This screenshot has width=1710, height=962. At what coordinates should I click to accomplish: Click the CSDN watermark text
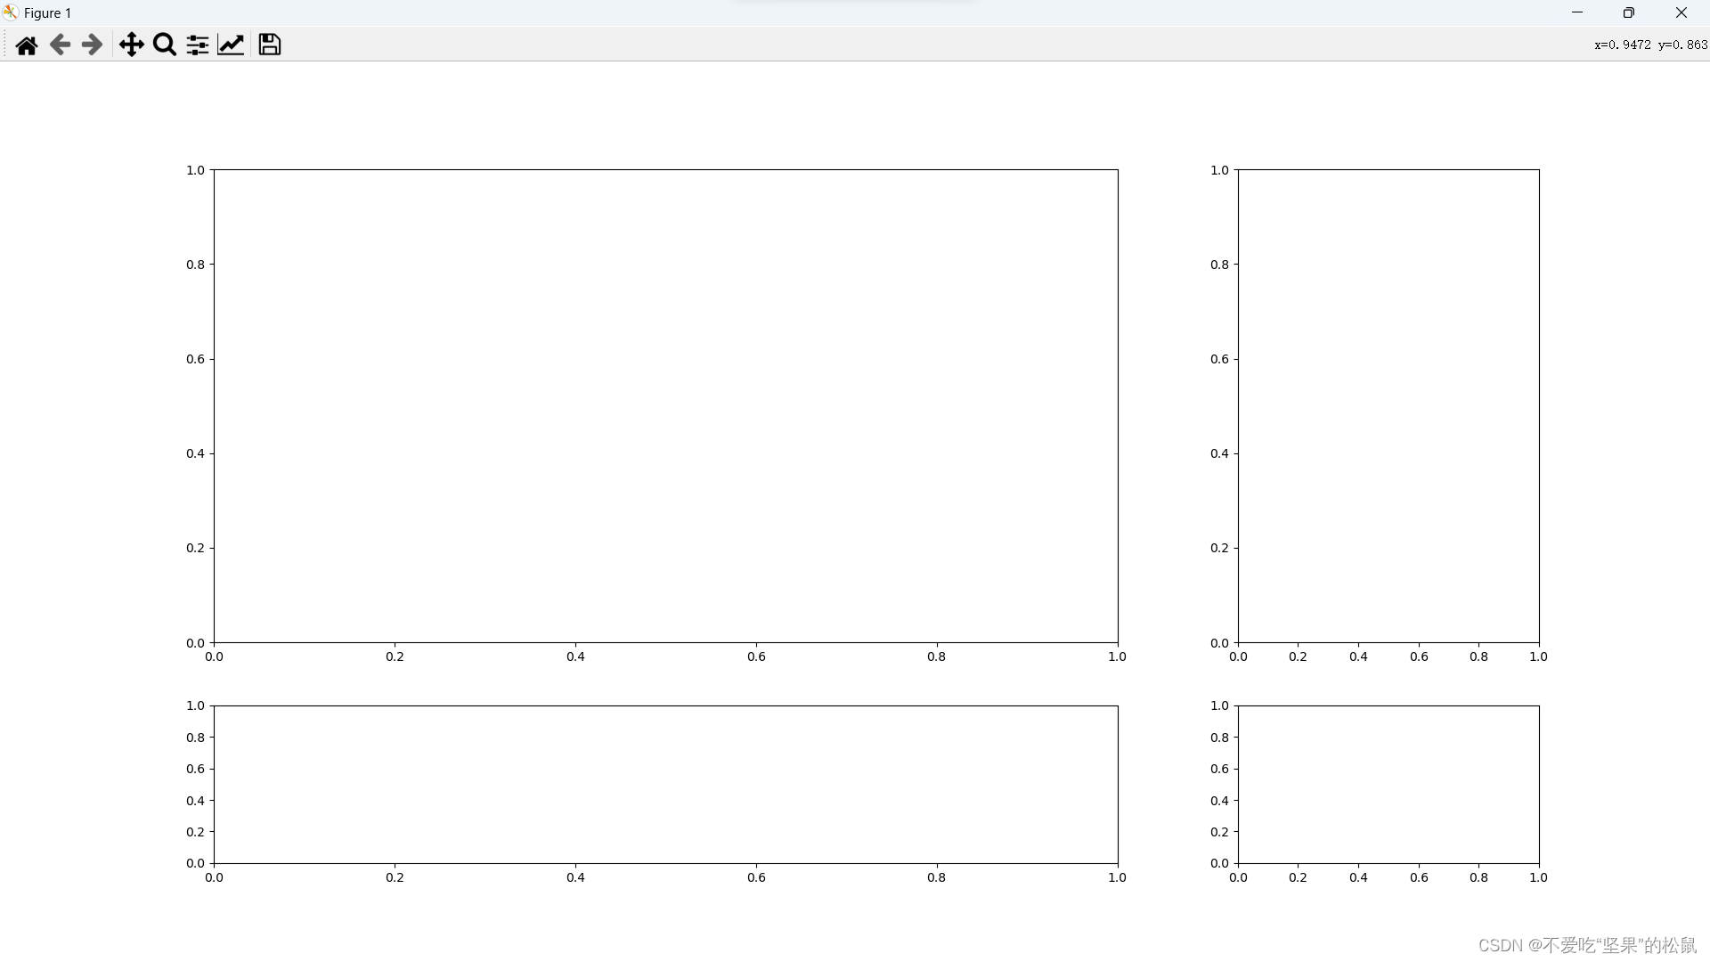[x=1587, y=945]
